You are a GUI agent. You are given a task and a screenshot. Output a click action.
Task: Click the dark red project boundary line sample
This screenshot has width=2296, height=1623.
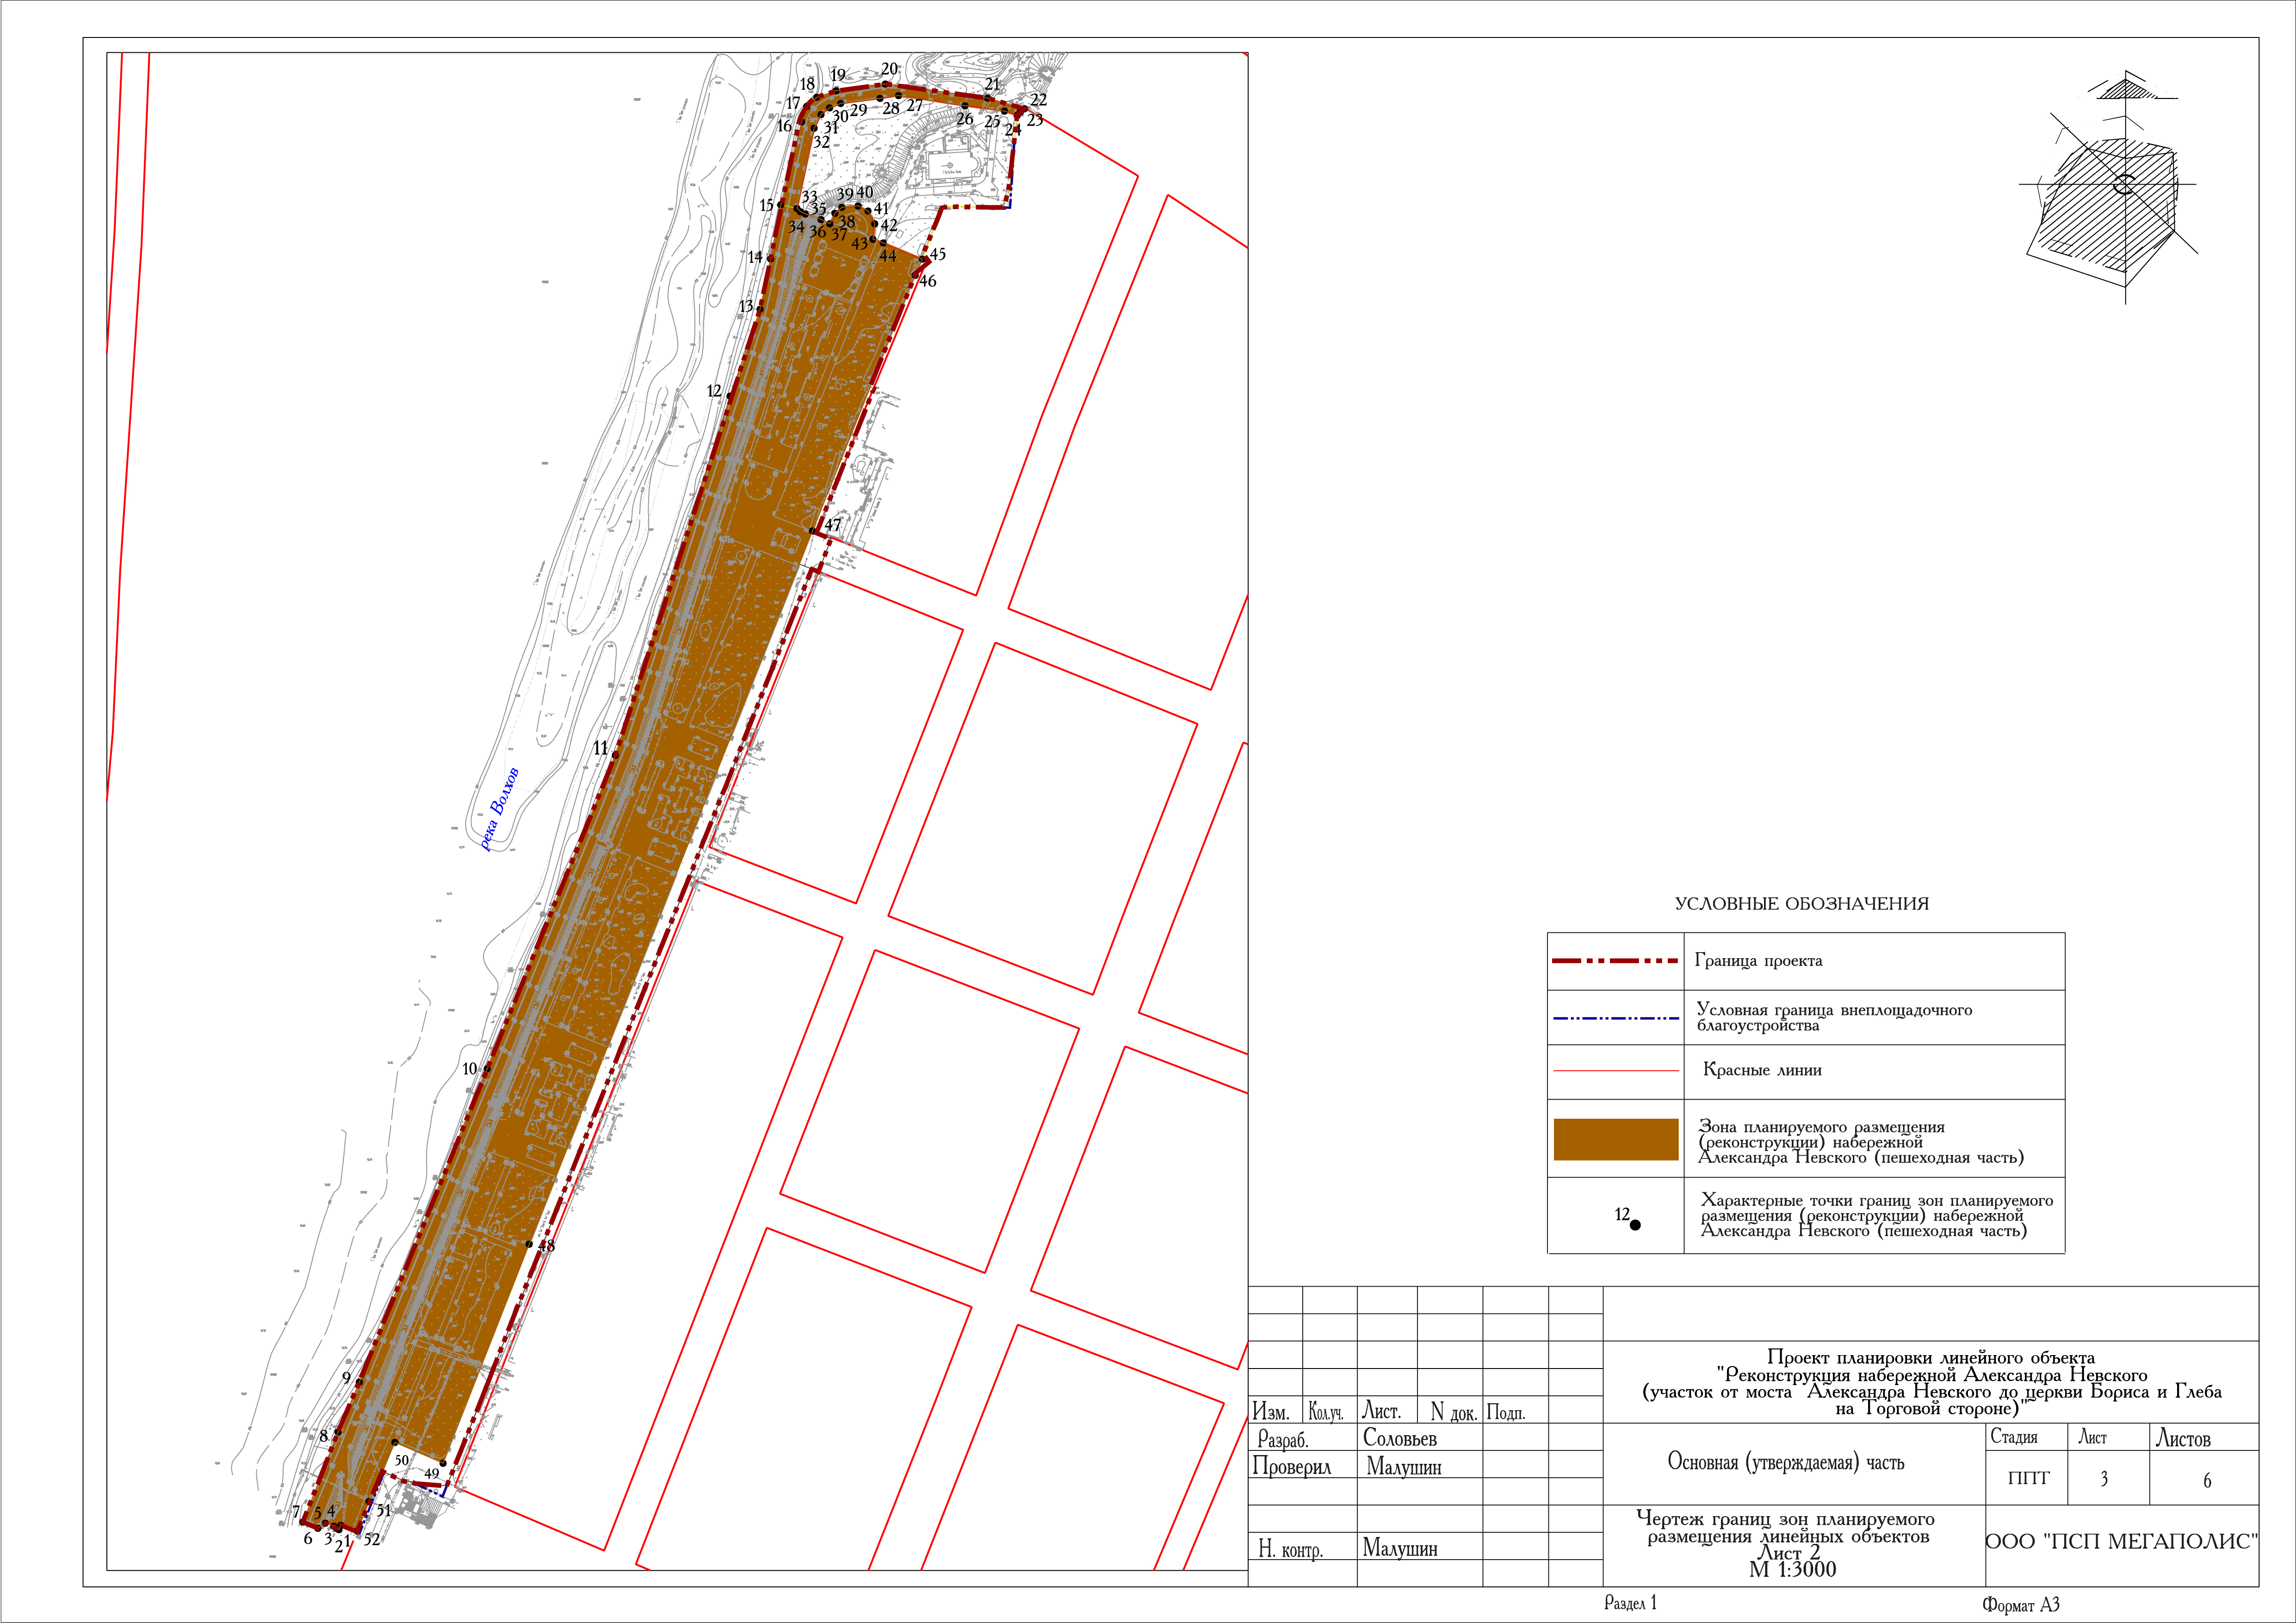click(x=1614, y=961)
